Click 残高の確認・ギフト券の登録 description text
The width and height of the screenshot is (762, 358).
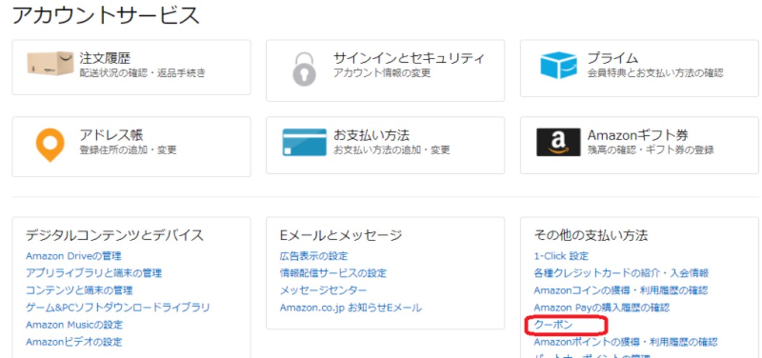pyautogui.click(x=650, y=150)
